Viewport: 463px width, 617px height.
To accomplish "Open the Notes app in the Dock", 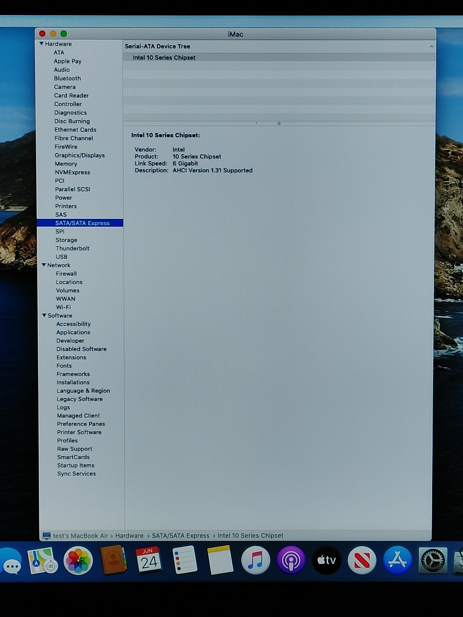I will (x=220, y=560).
